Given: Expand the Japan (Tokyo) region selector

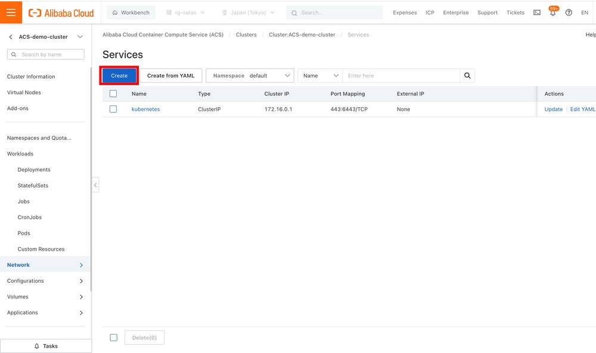Looking at the screenshot, I should click(x=248, y=13).
